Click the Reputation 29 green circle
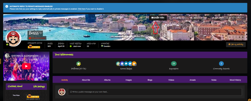 (x=174, y=64)
